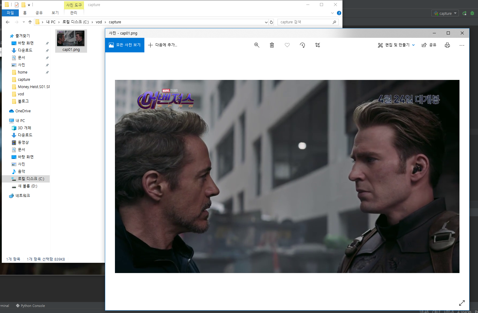The image size is (478, 313).
Task: Open the File tab in Explorer
Action: coord(10,13)
